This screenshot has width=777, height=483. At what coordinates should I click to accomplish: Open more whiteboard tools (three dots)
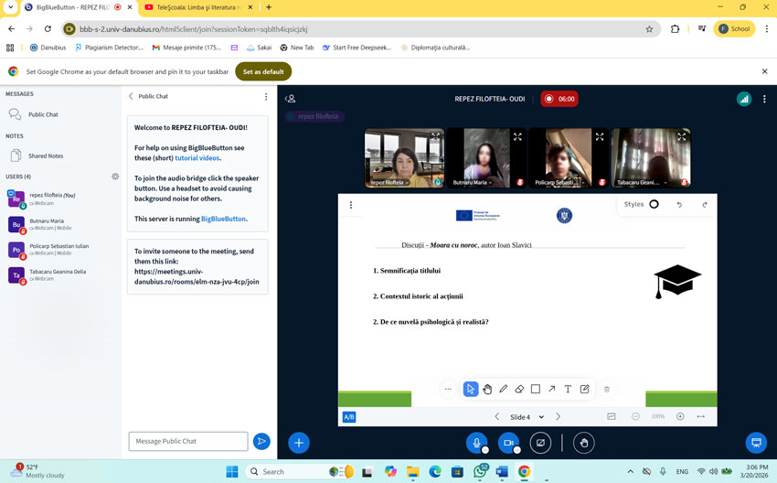click(x=448, y=390)
